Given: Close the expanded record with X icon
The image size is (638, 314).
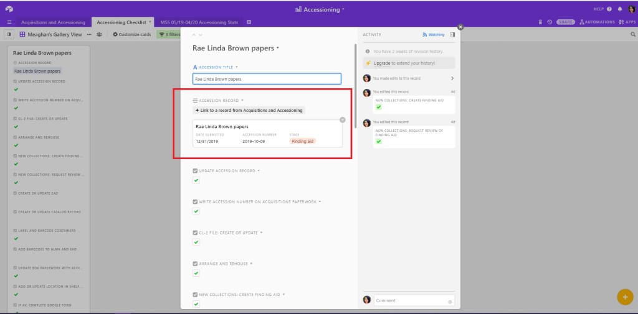Looking at the screenshot, I should coord(460,27).
